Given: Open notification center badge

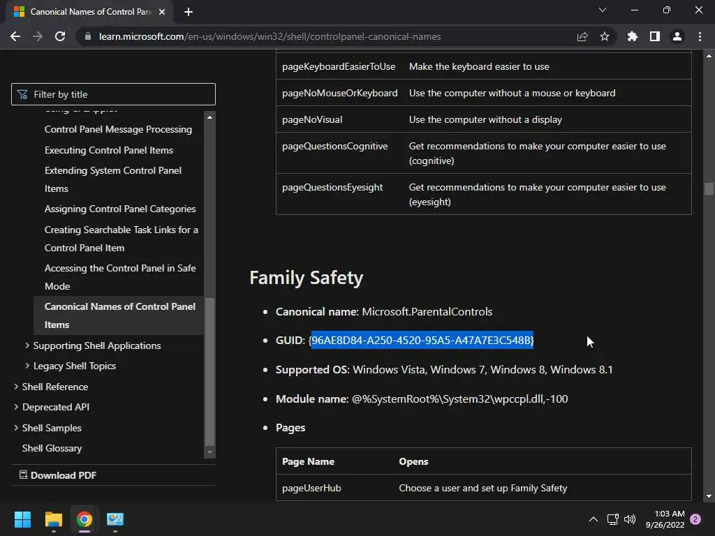Looking at the screenshot, I should (x=695, y=519).
